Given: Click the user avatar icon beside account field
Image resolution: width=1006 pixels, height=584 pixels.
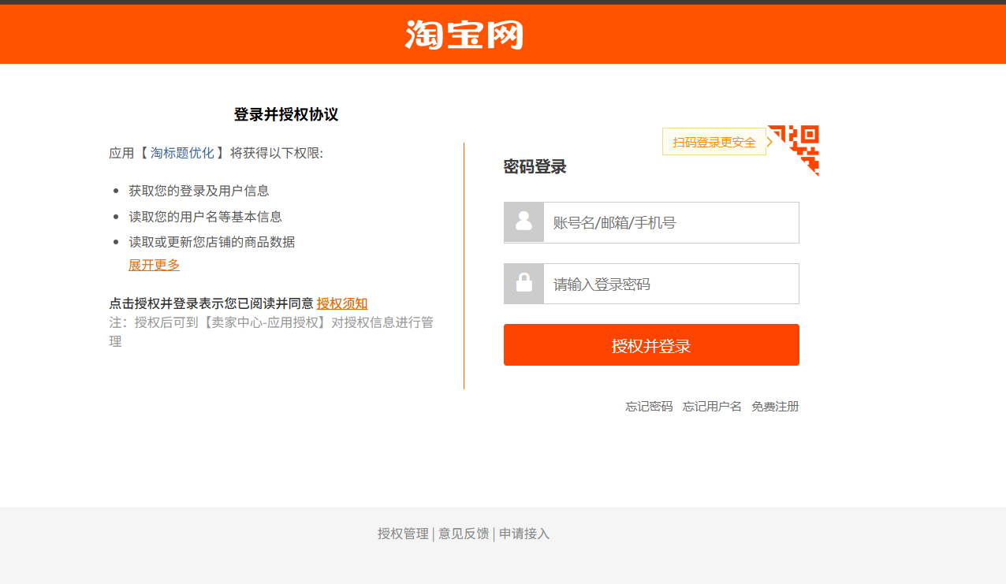Looking at the screenshot, I should [523, 222].
